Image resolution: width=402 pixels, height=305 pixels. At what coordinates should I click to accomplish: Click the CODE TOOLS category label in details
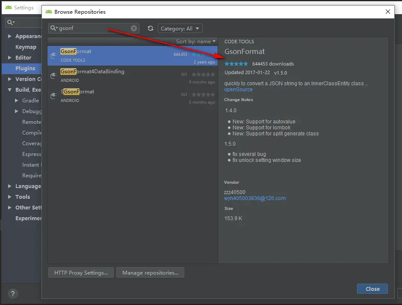[x=239, y=42]
